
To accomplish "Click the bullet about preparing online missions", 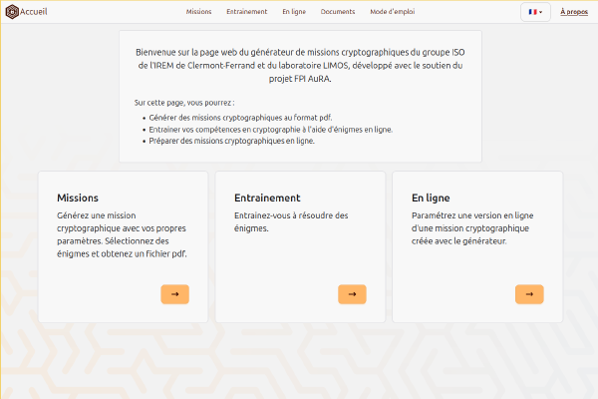I will 231,141.
